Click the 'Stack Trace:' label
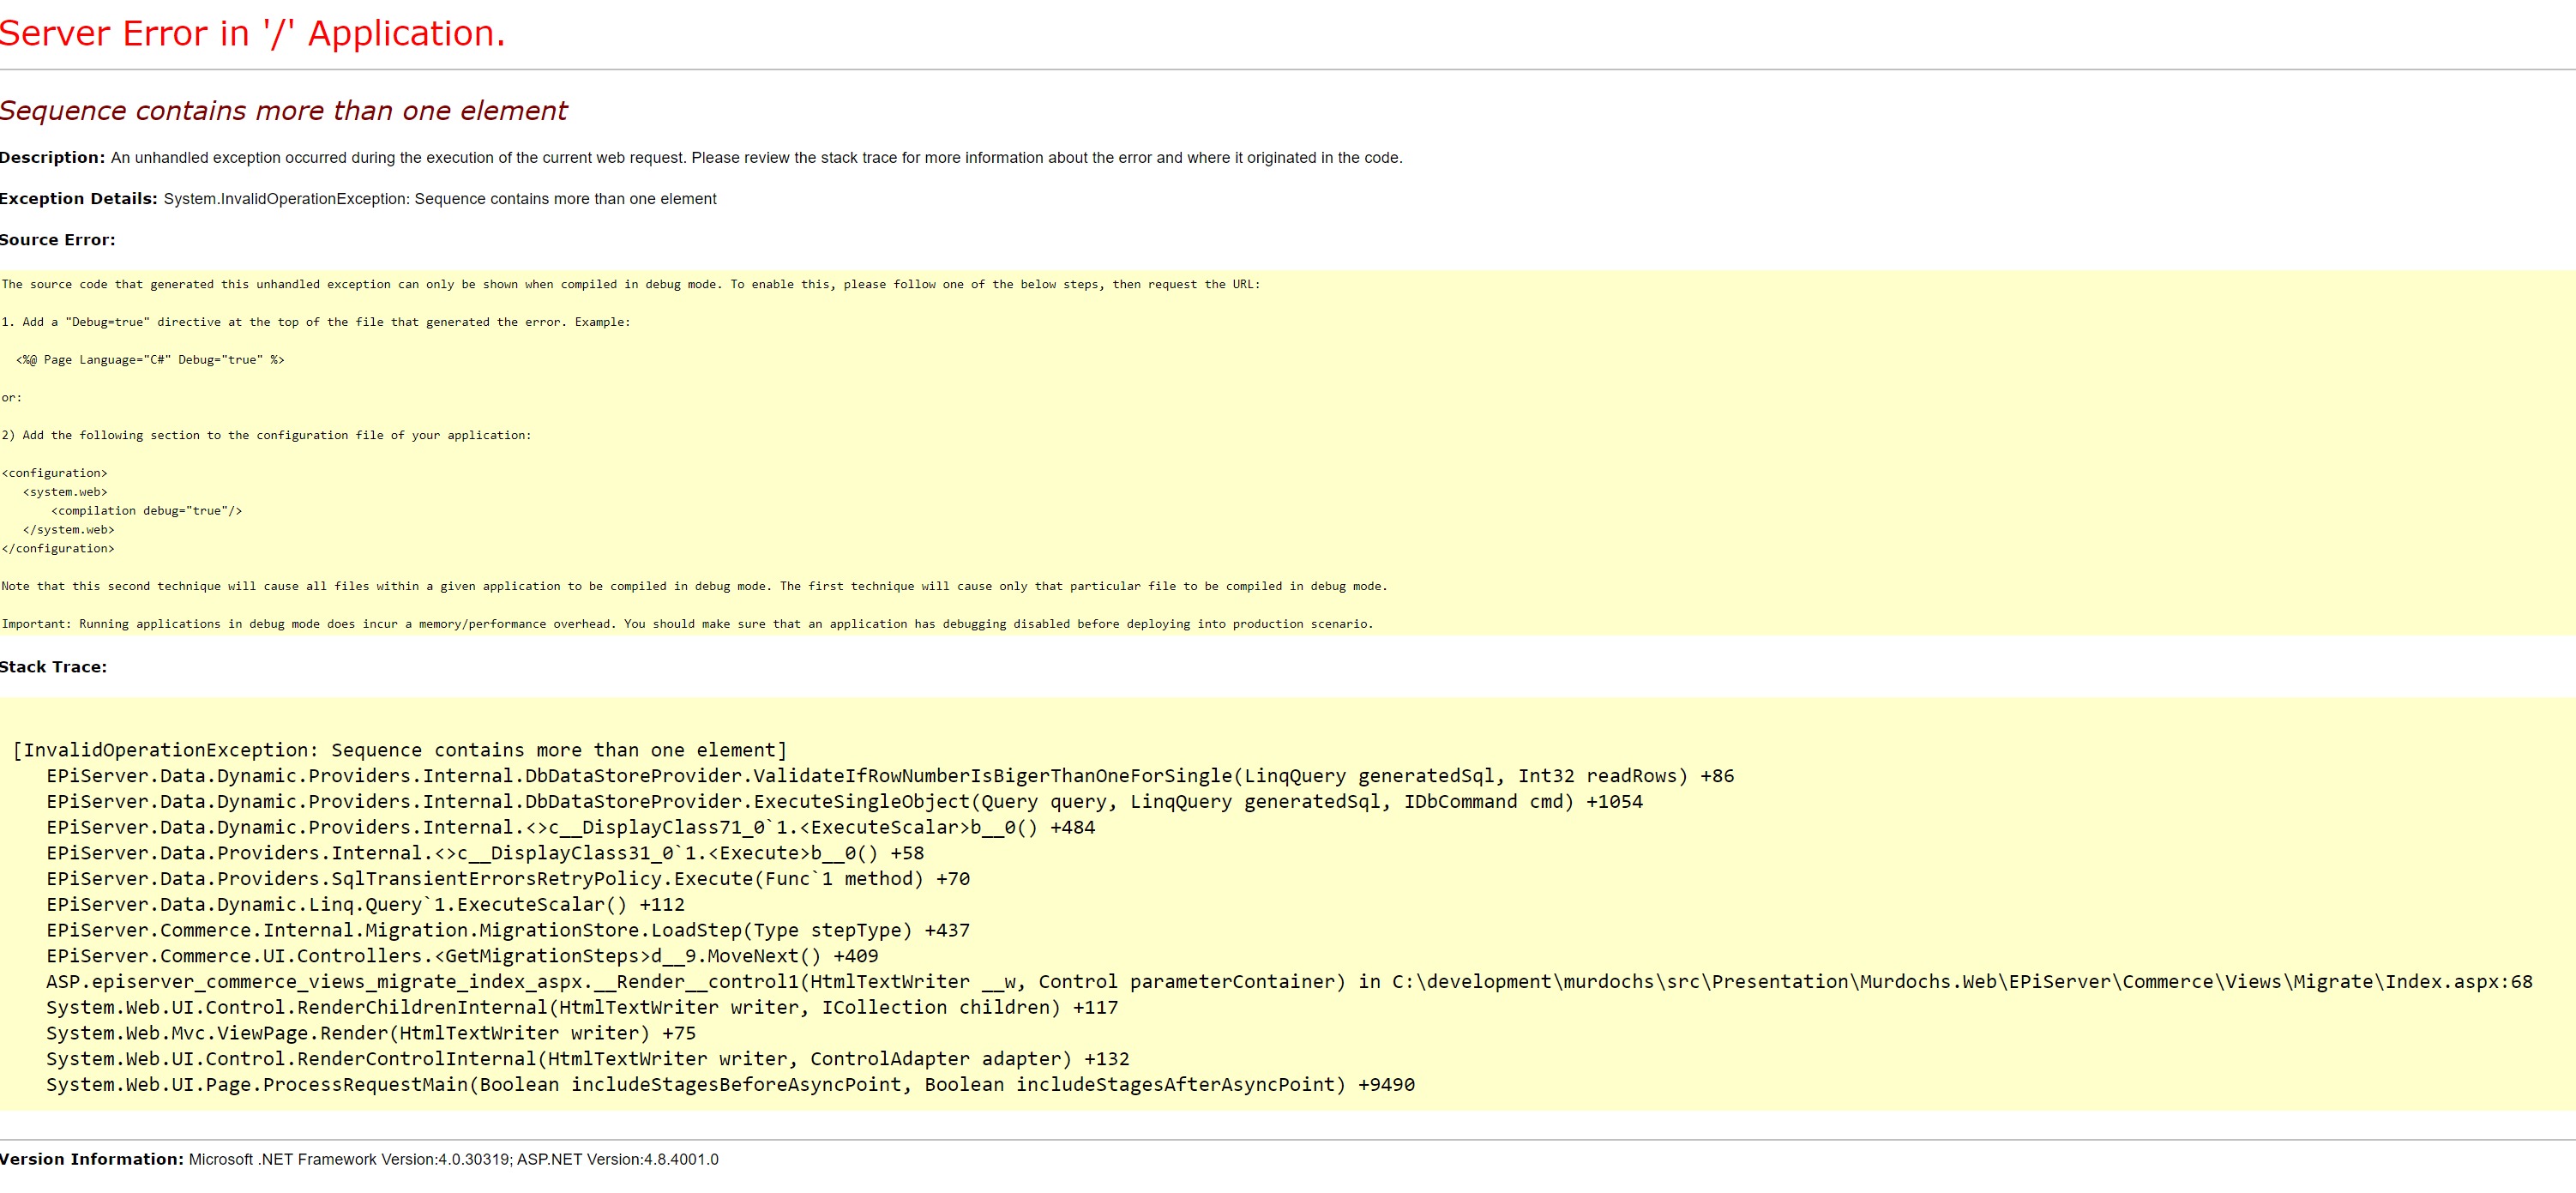 pyautogui.click(x=53, y=667)
